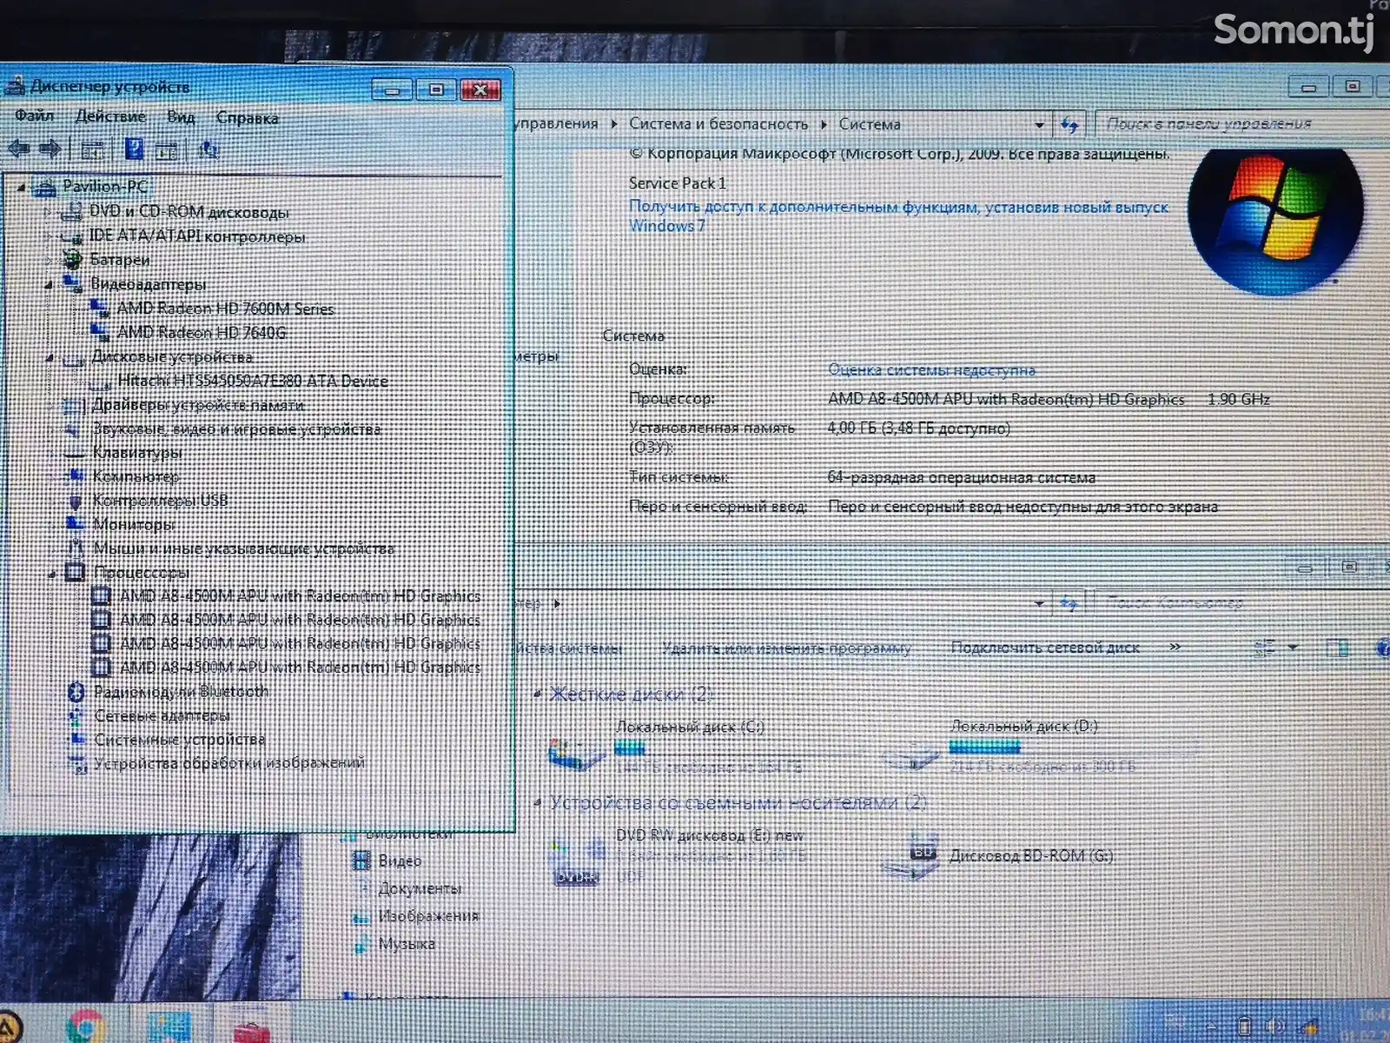Collapse Устройства со съемными носителями group
This screenshot has height=1043, width=1390.
(538, 802)
